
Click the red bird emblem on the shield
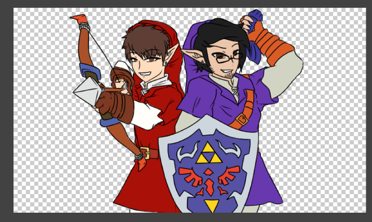coord(209,181)
